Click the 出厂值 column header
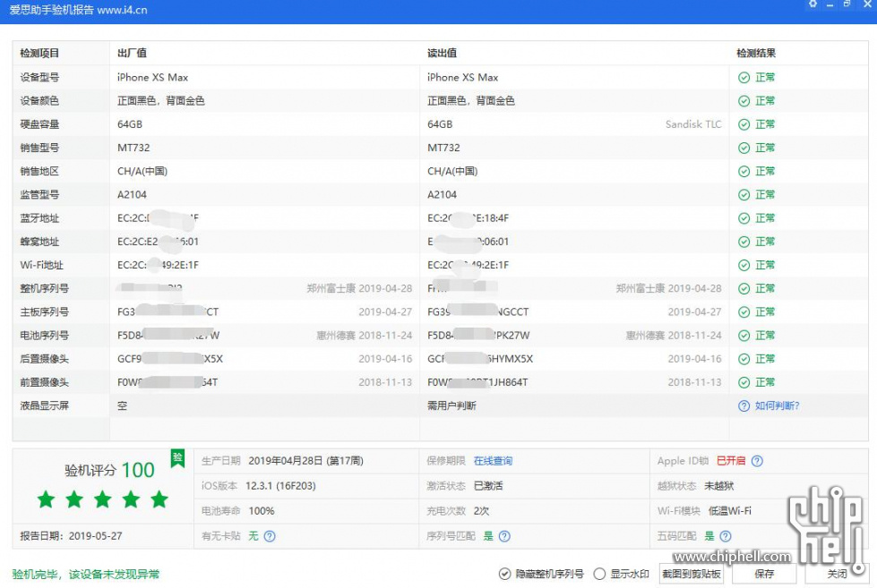The height and width of the screenshot is (588, 877). pyautogui.click(x=132, y=53)
